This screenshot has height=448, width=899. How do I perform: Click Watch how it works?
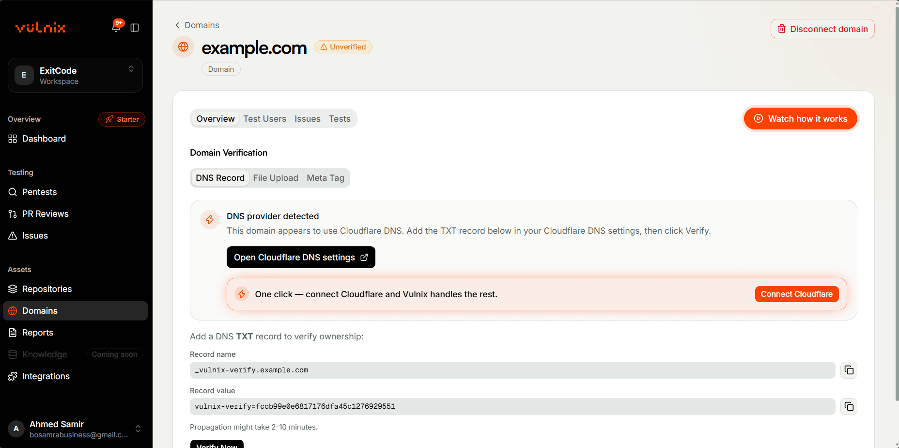(x=801, y=119)
